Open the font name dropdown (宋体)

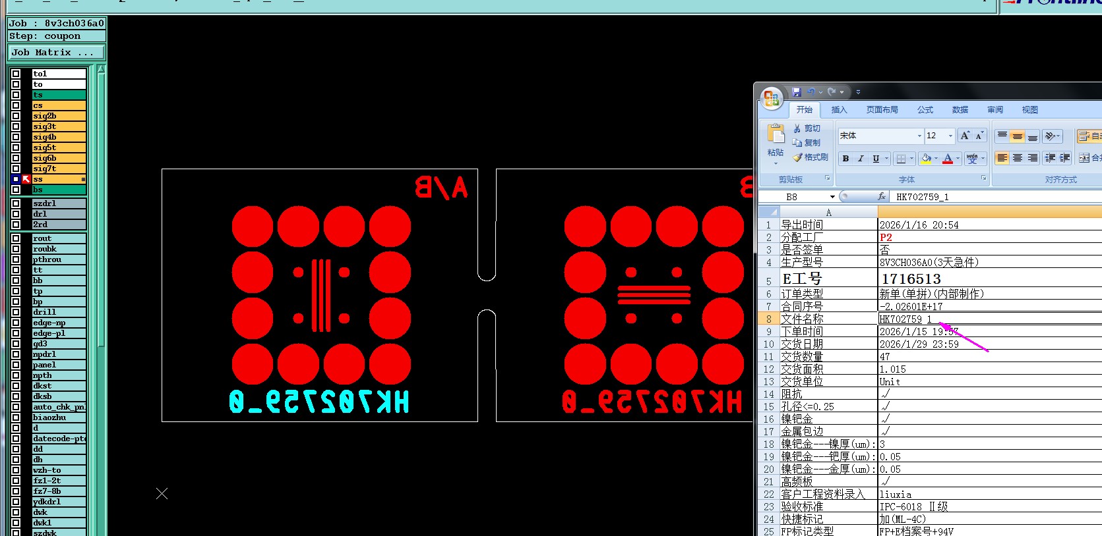[919, 136]
